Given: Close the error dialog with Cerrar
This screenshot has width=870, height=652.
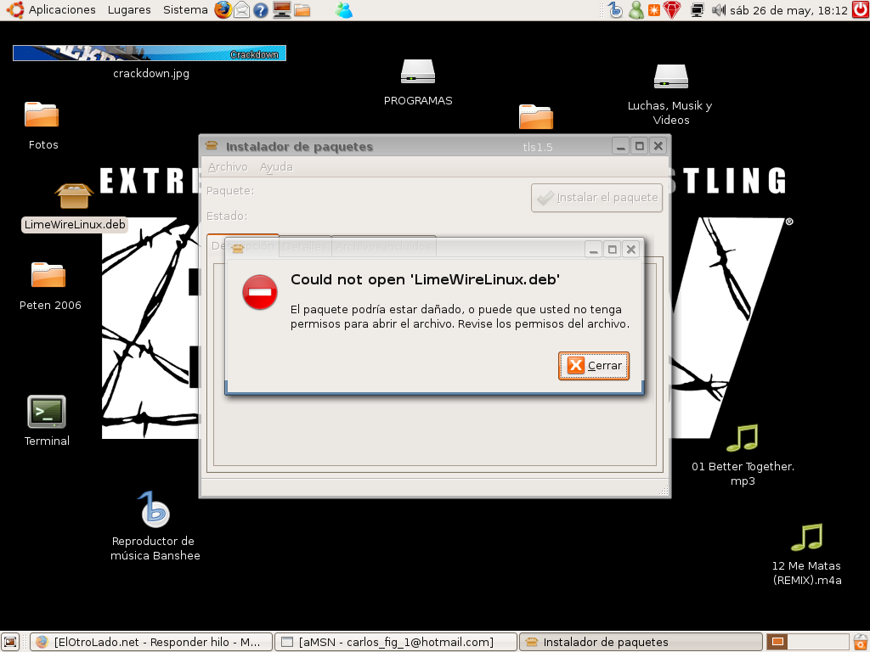Looking at the screenshot, I should point(594,366).
